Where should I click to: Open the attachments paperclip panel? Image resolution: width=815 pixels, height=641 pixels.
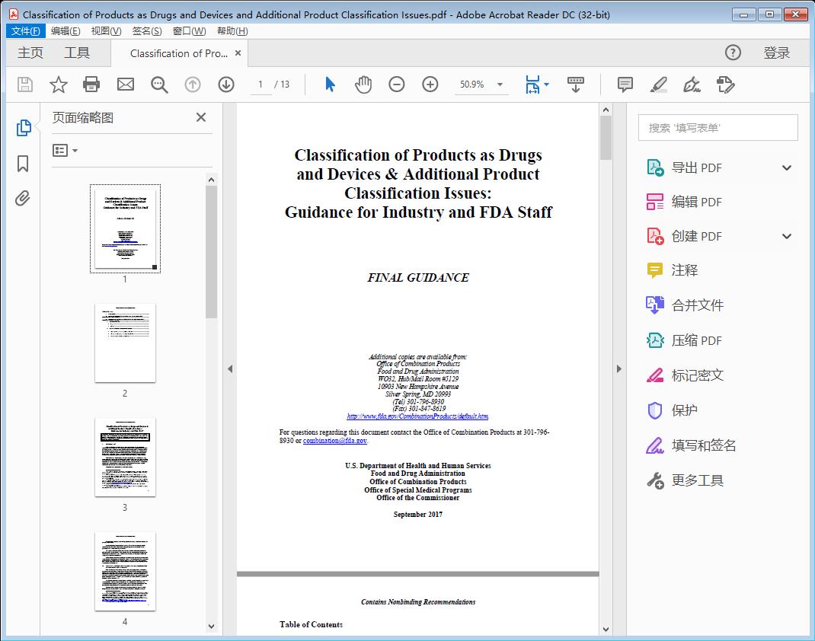point(22,198)
